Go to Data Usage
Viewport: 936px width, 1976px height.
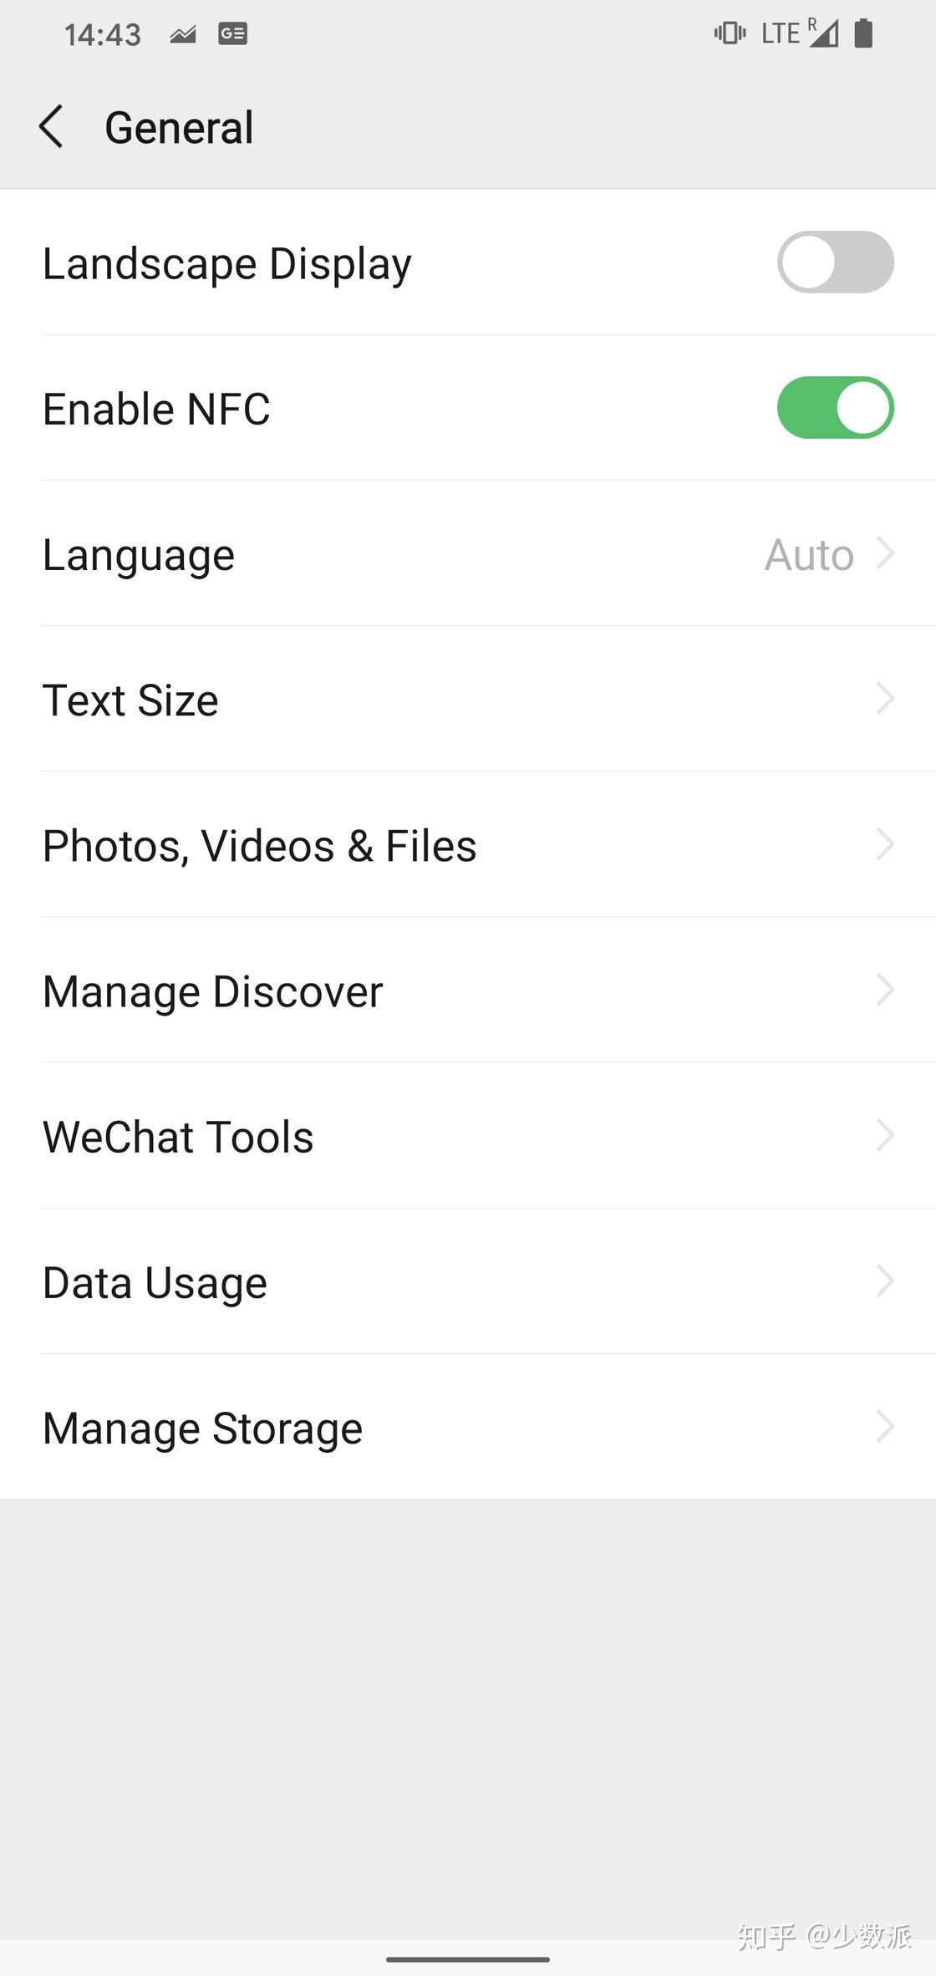click(x=155, y=1282)
